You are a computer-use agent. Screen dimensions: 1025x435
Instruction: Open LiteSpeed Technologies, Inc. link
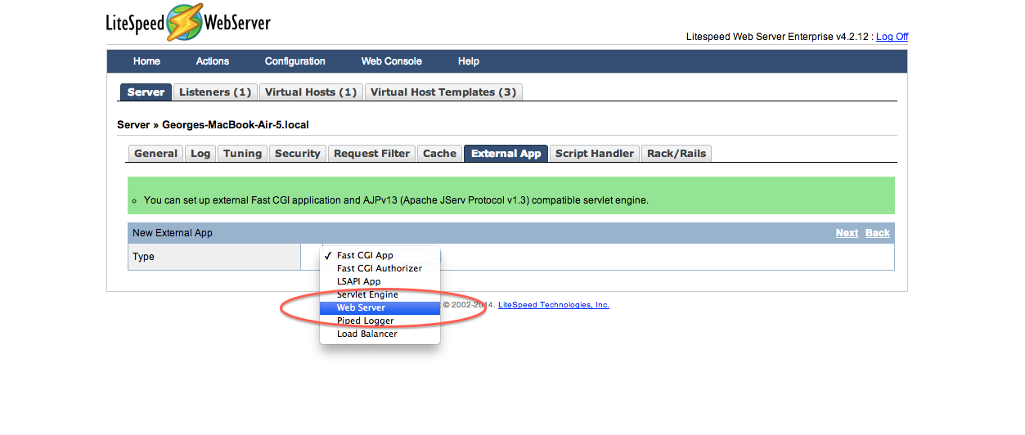point(554,305)
